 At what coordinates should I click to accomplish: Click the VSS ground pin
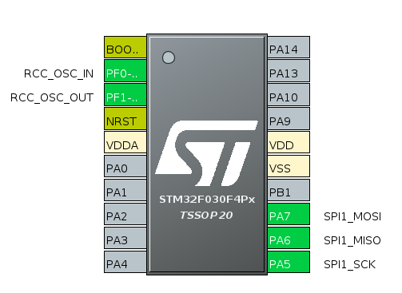point(289,166)
